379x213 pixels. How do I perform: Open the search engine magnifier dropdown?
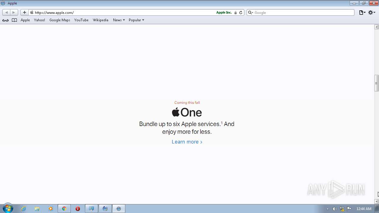(x=250, y=12)
